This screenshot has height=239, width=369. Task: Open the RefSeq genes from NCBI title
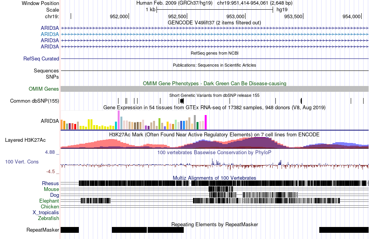coord(214,53)
